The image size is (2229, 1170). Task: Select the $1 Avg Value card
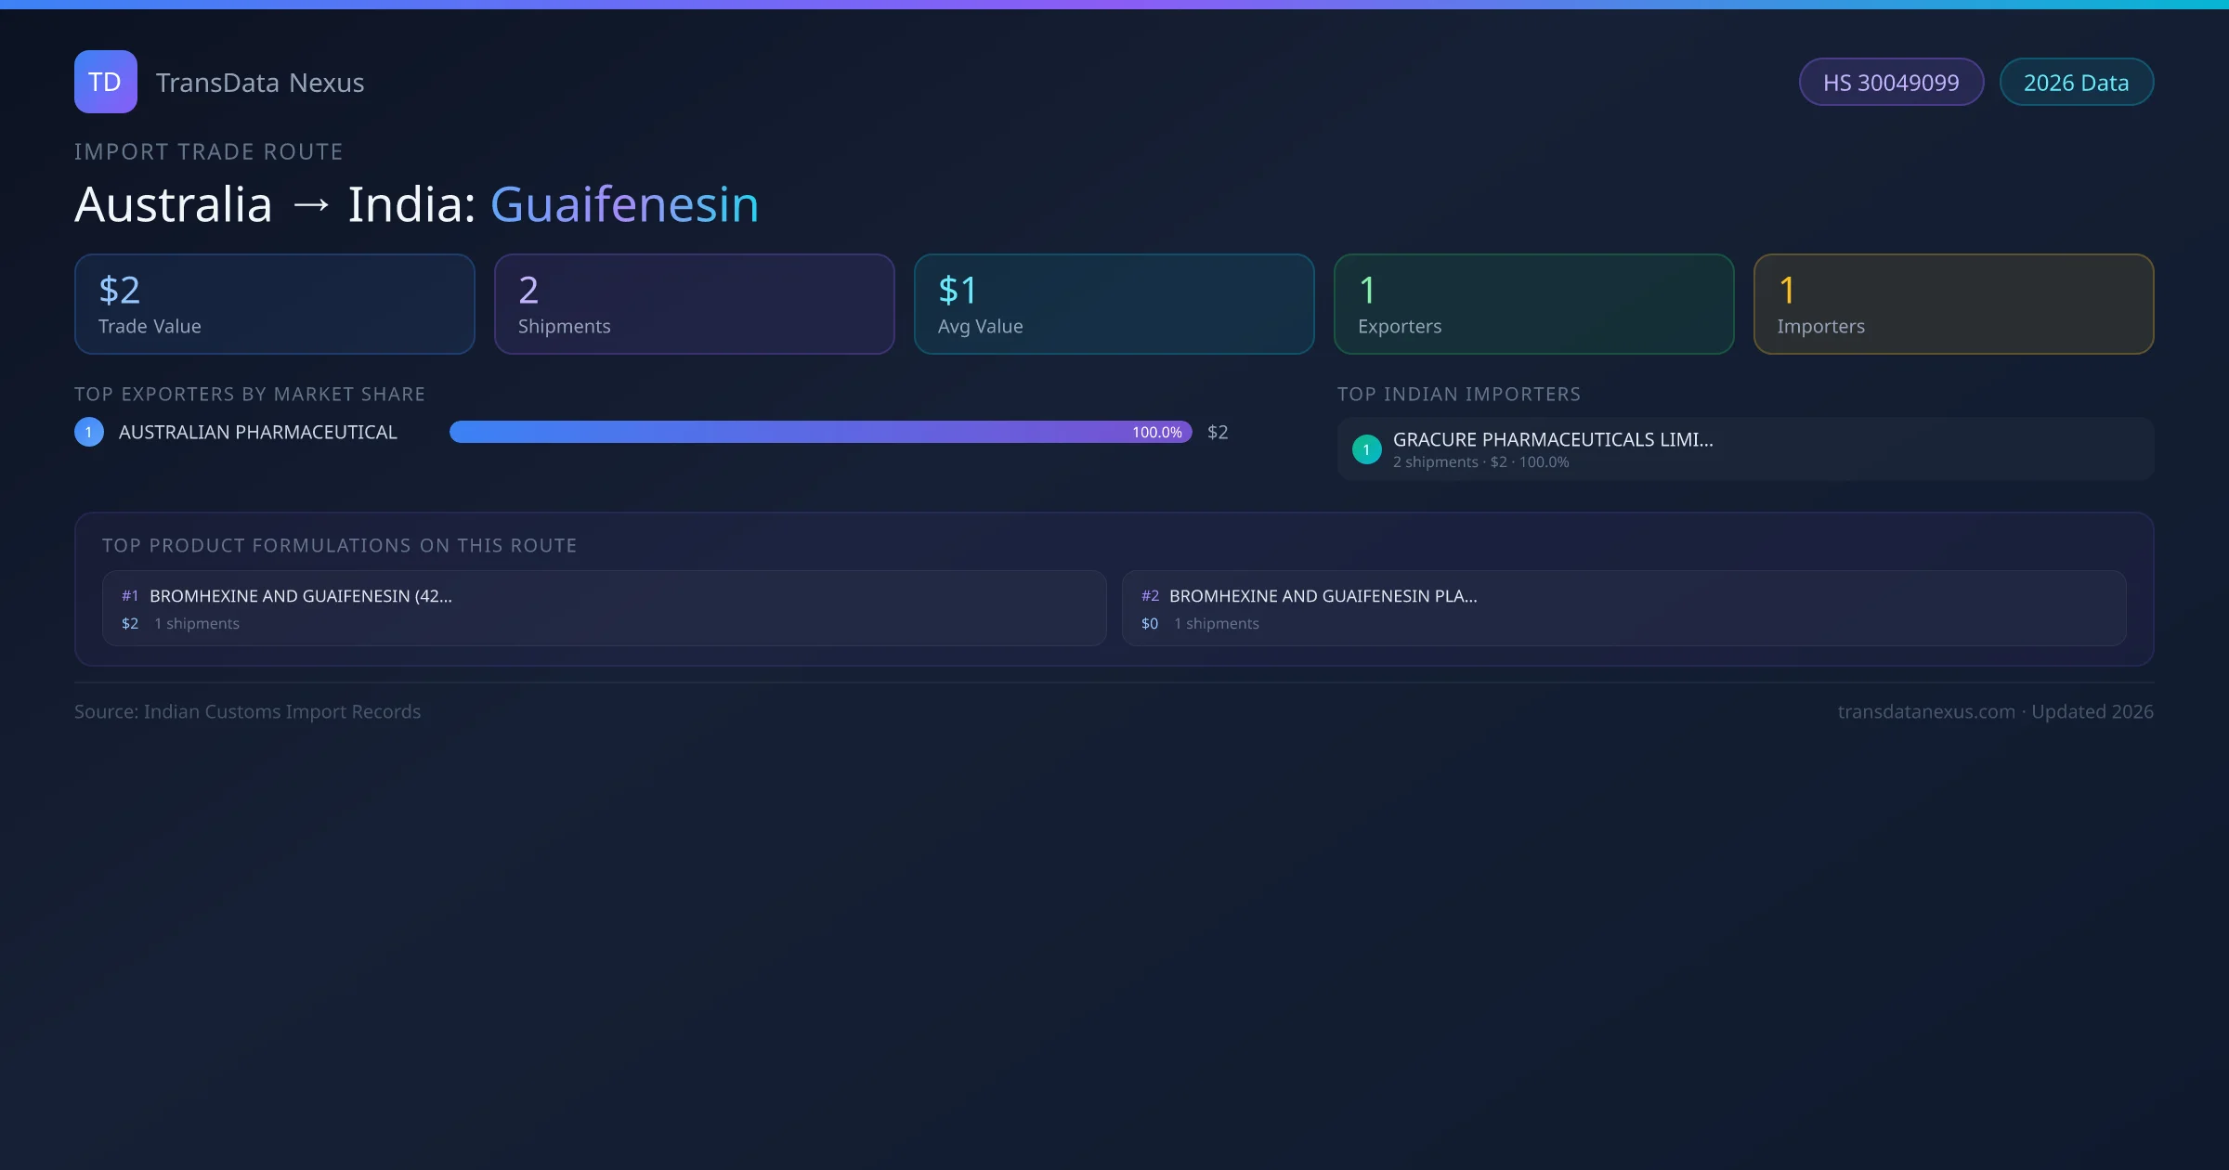pos(1114,305)
